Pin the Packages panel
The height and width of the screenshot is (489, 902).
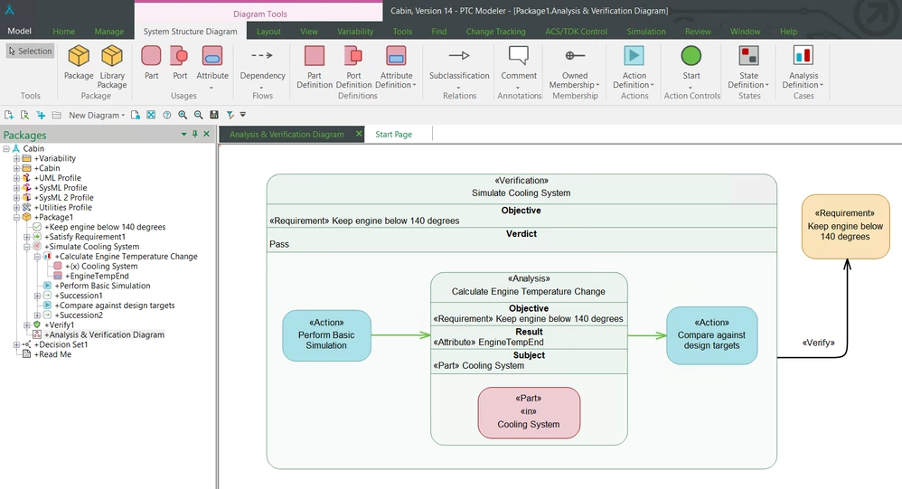click(x=195, y=134)
